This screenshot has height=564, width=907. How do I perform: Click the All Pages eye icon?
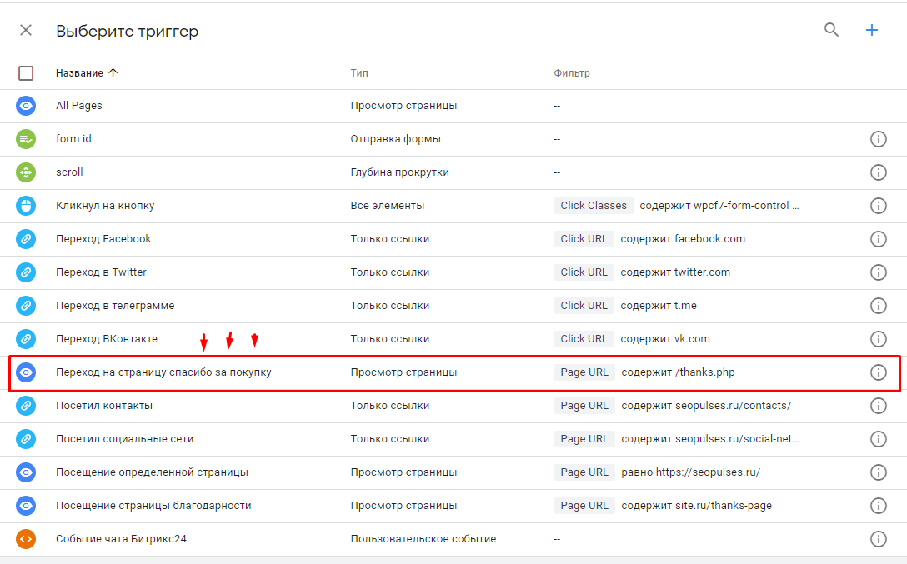(26, 106)
